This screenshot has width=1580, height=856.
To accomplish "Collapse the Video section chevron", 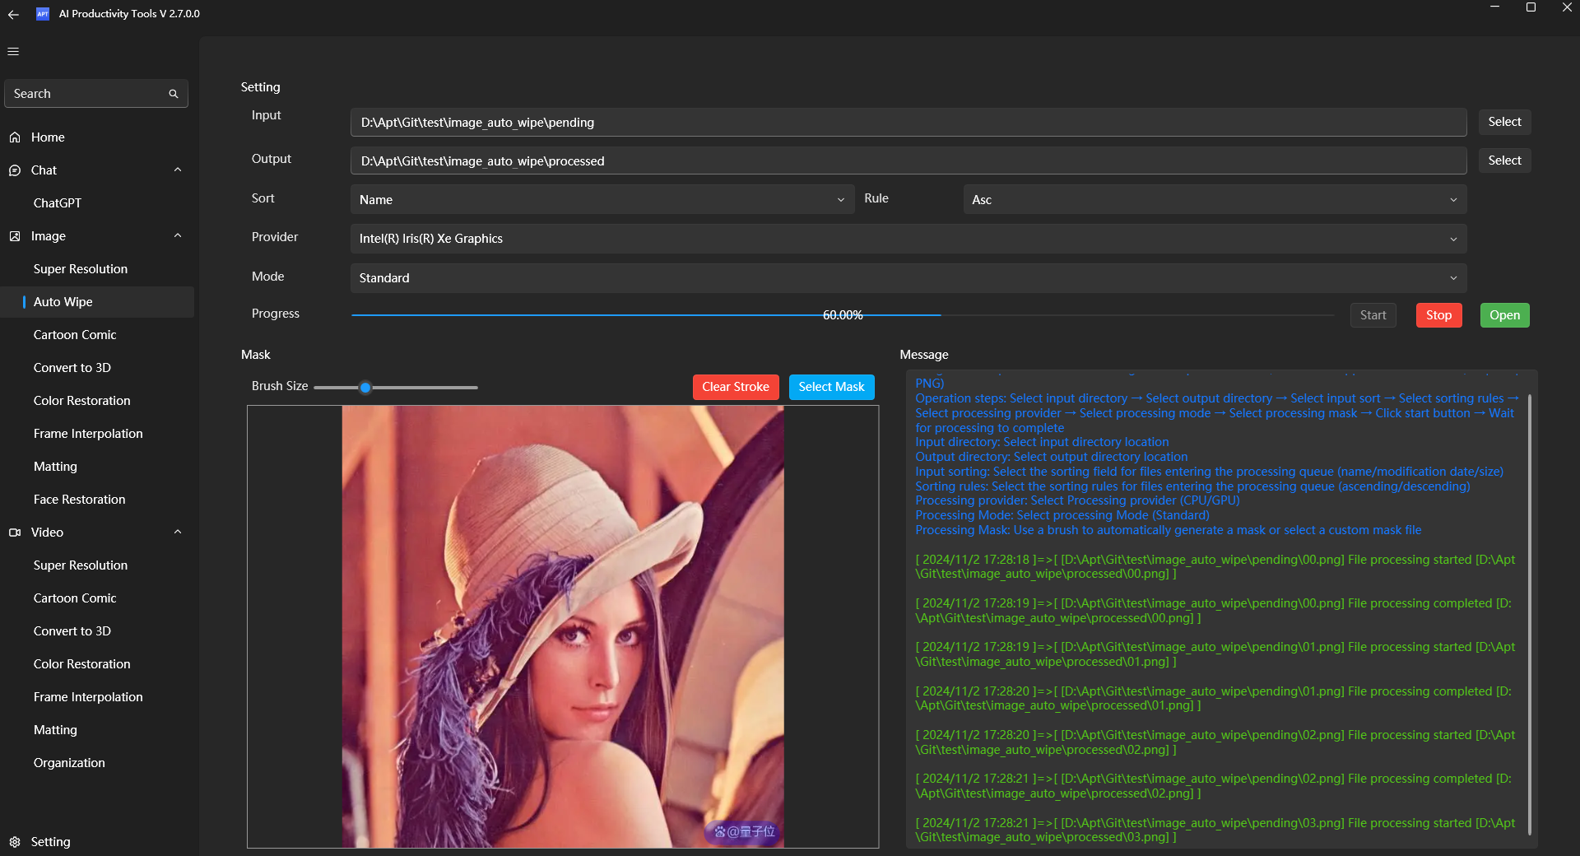I will [178, 532].
